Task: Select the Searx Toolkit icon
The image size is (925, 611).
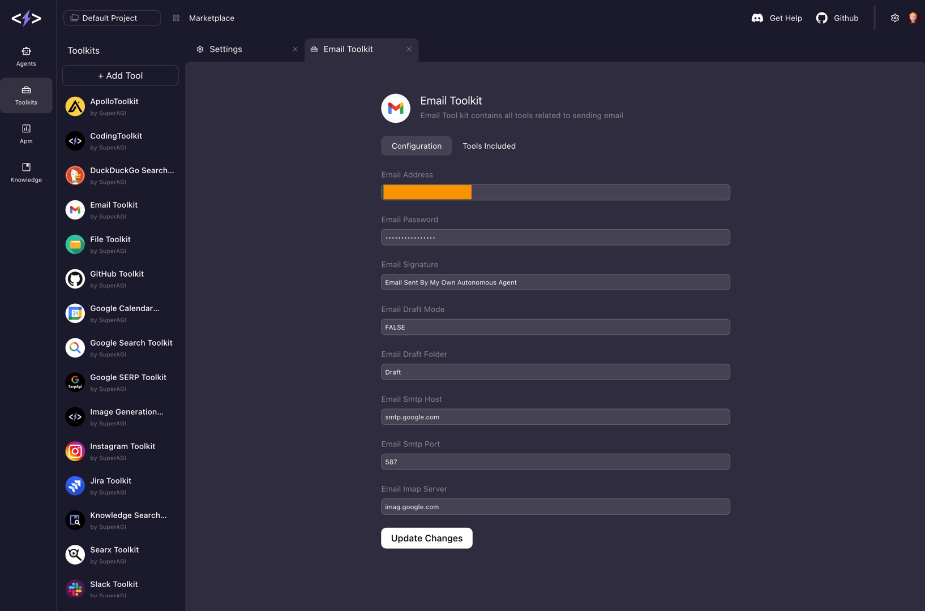Action: pyautogui.click(x=75, y=555)
